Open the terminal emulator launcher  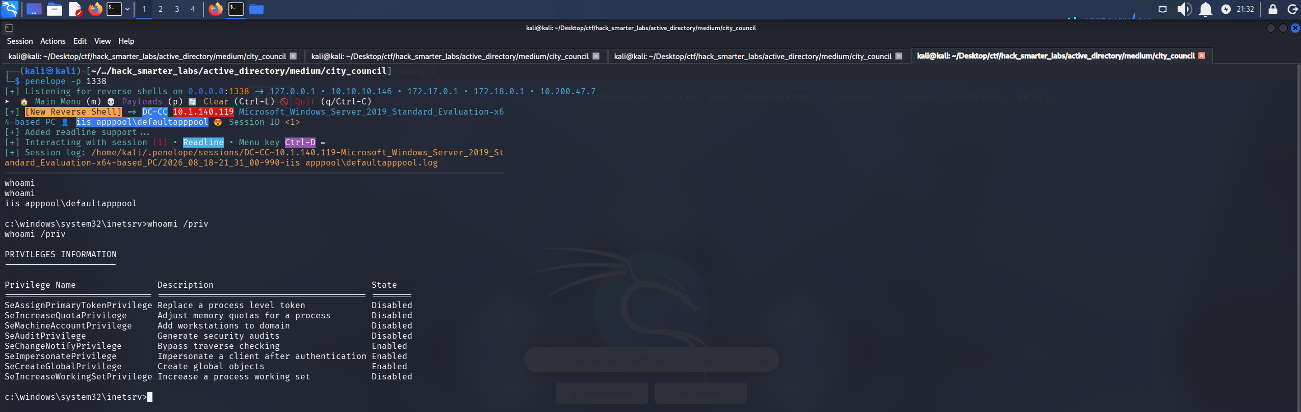[x=114, y=9]
